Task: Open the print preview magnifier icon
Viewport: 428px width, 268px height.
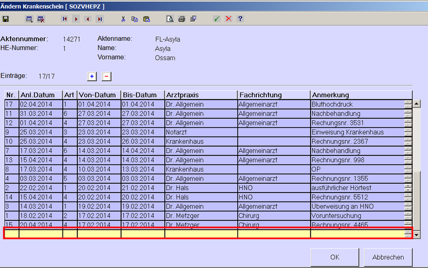Action: pyautogui.click(x=170, y=19)
